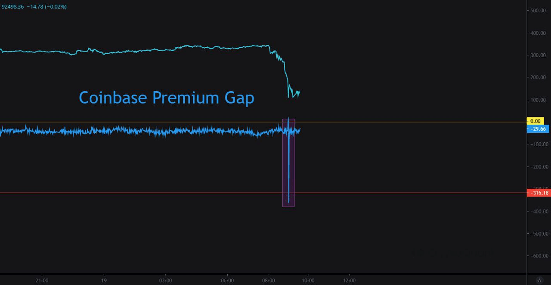Click the 100.00 price scale label
This screenshot has width=551, height=285.
coord(539,100)
